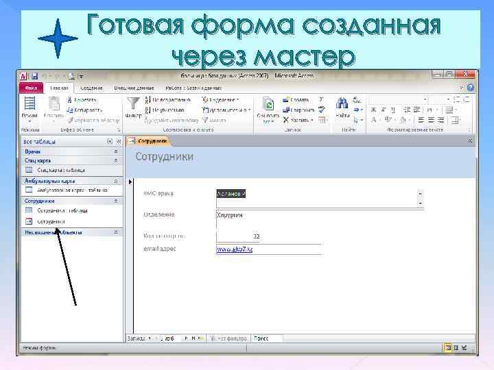Click the Totals sigma icon

pyautogui.click(x=321, y=100)
